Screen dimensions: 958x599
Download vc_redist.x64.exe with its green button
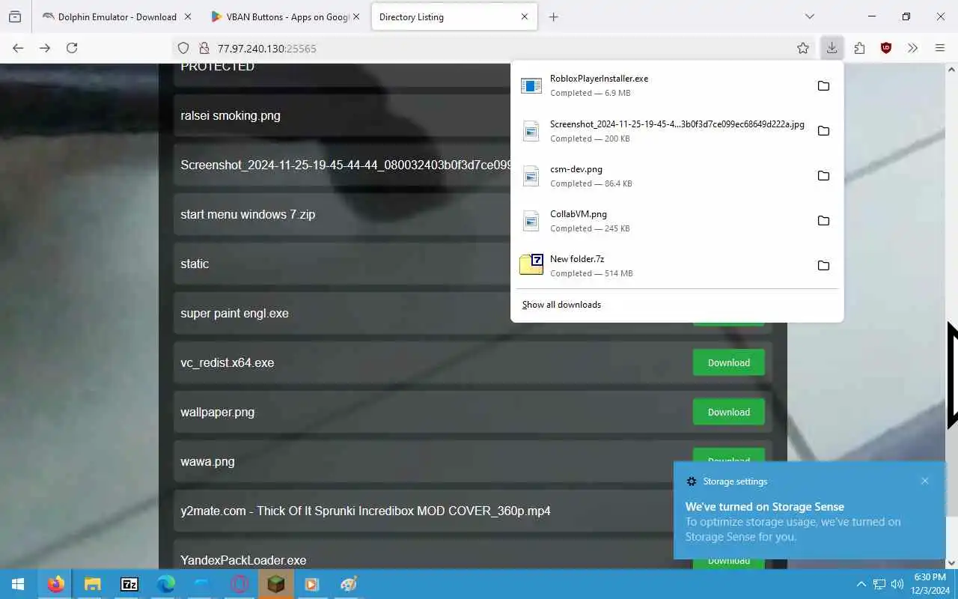click(x=729, y=362)
